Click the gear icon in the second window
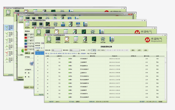This screenshot has height=110, width=175. pyautogui.click(x=93, y=32)
